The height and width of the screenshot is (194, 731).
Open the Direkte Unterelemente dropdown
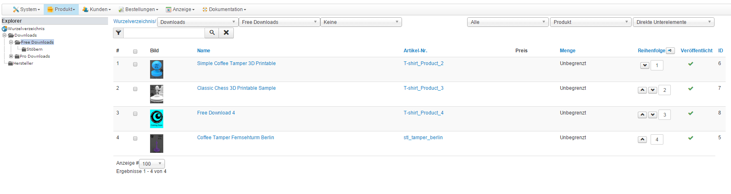pos(673,22)
